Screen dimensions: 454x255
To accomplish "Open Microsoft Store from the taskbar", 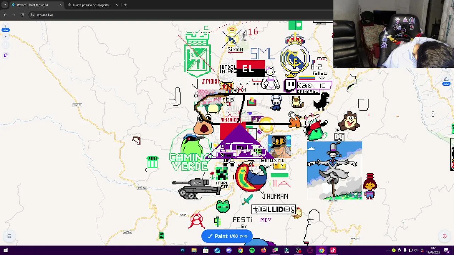I will click(206, 250).
